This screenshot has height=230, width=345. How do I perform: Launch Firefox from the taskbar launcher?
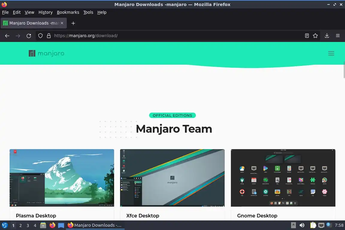(x=52, y=225)
